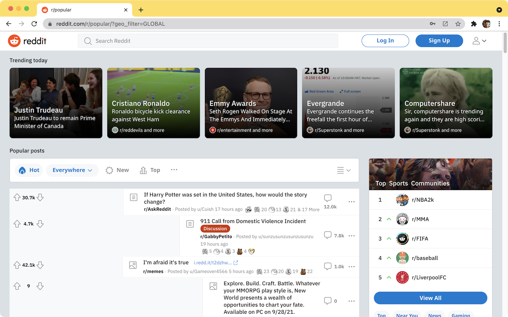Sort posts by Top
The image size is (508, 317).
tap(150, 170)
